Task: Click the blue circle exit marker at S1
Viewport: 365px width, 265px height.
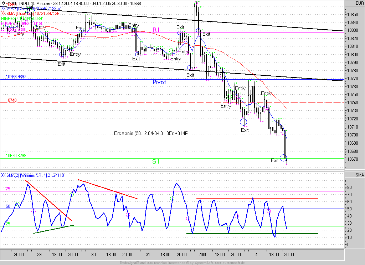Action: pyautogui.click(x=283, y=157)
